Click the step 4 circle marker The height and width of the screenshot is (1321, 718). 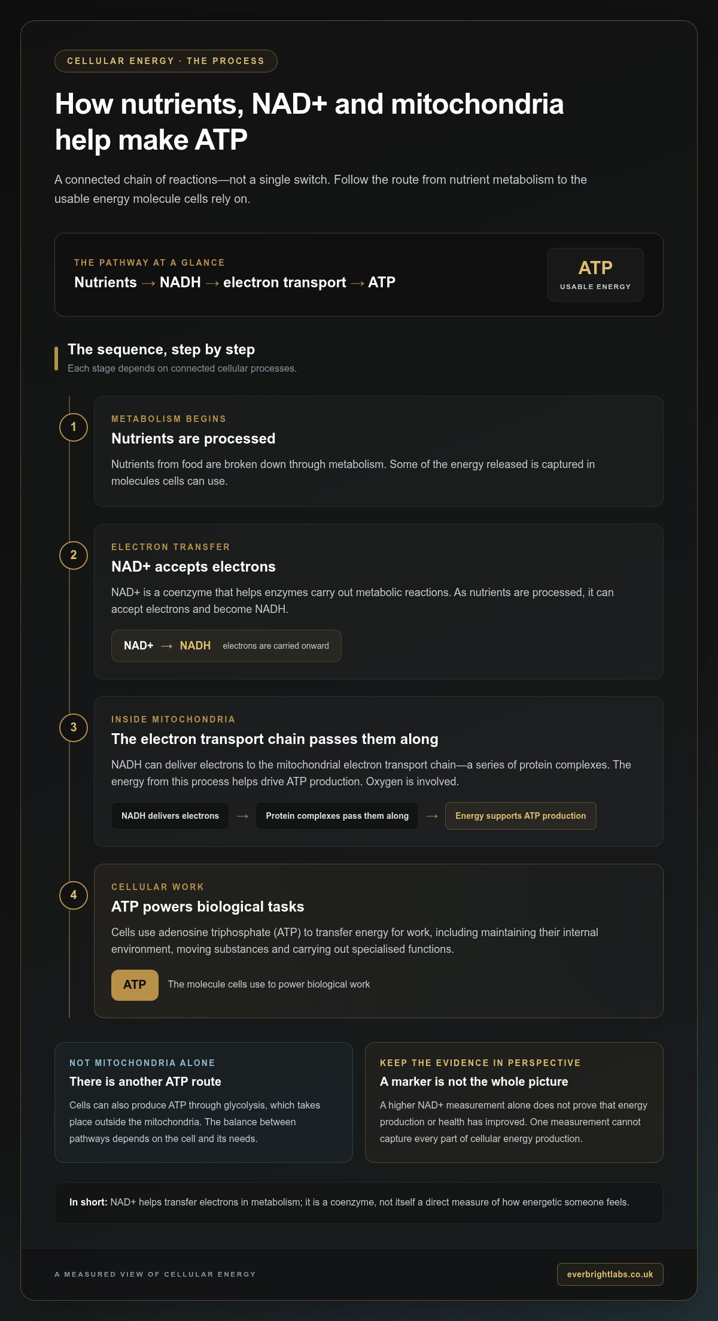(74, 895)
